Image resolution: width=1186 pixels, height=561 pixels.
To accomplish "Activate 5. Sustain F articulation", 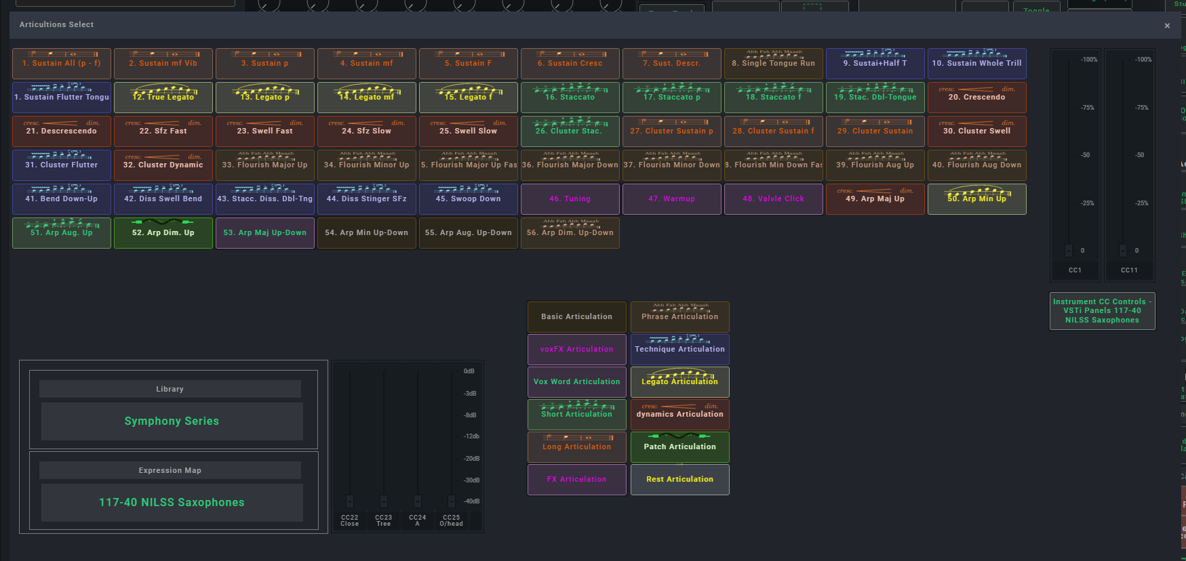I will 469,64.
